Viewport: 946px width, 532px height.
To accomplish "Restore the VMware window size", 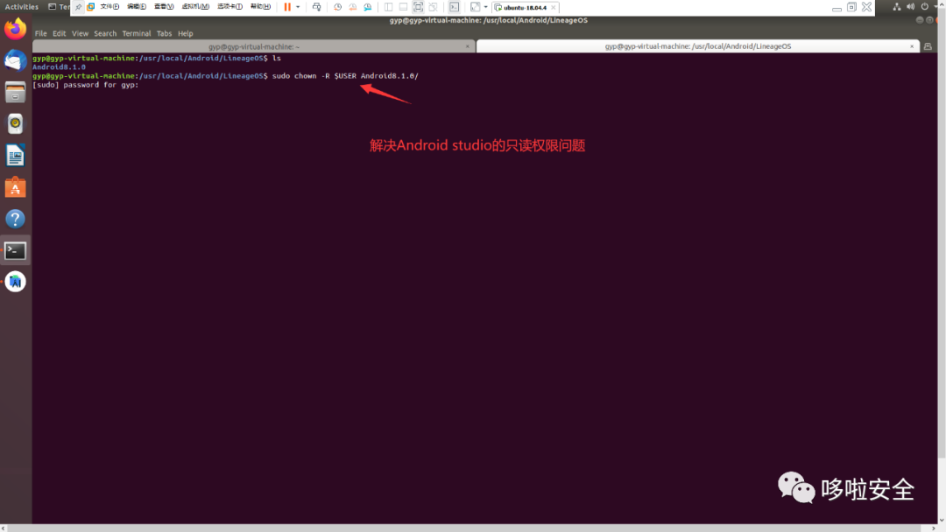I will (852, 7).
